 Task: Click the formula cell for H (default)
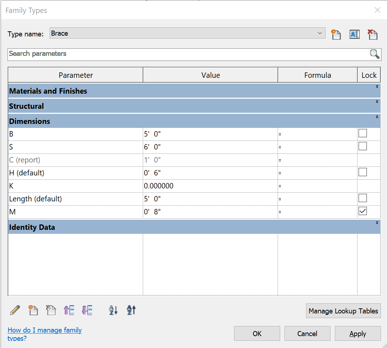pyautogui.click(x=318, y=173)
